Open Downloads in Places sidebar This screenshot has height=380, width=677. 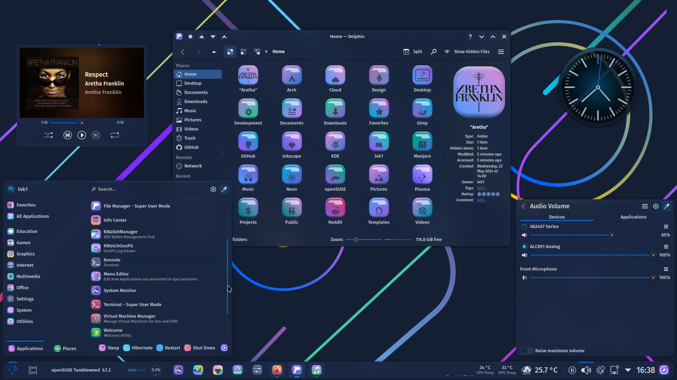(x=198, y=102)
